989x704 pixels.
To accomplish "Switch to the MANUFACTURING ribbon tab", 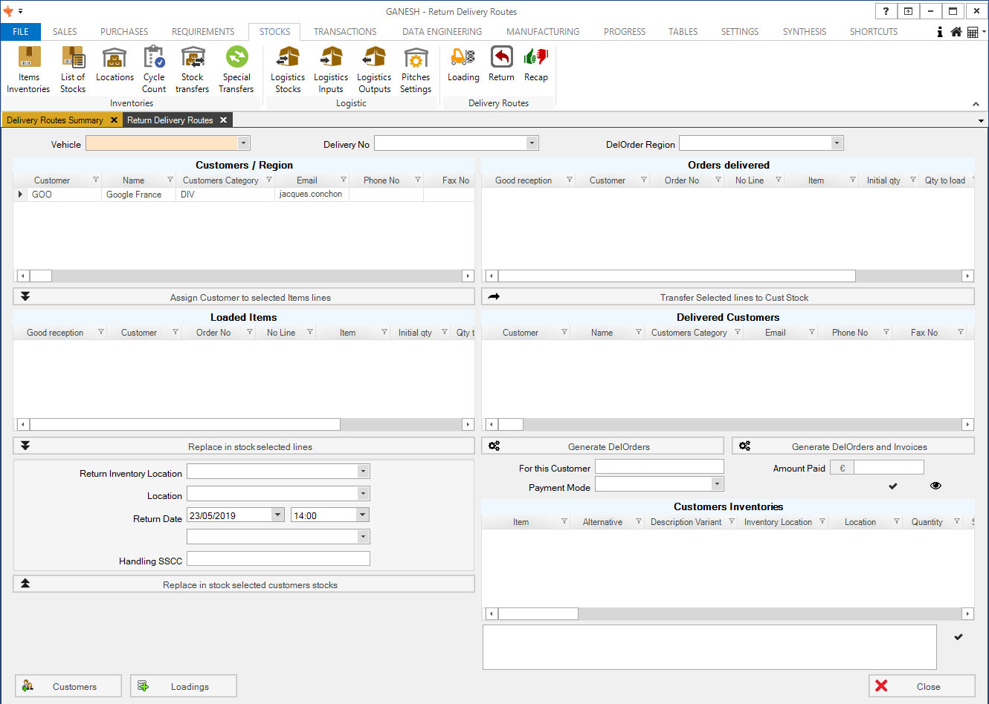I will click(x=542, y=32).
